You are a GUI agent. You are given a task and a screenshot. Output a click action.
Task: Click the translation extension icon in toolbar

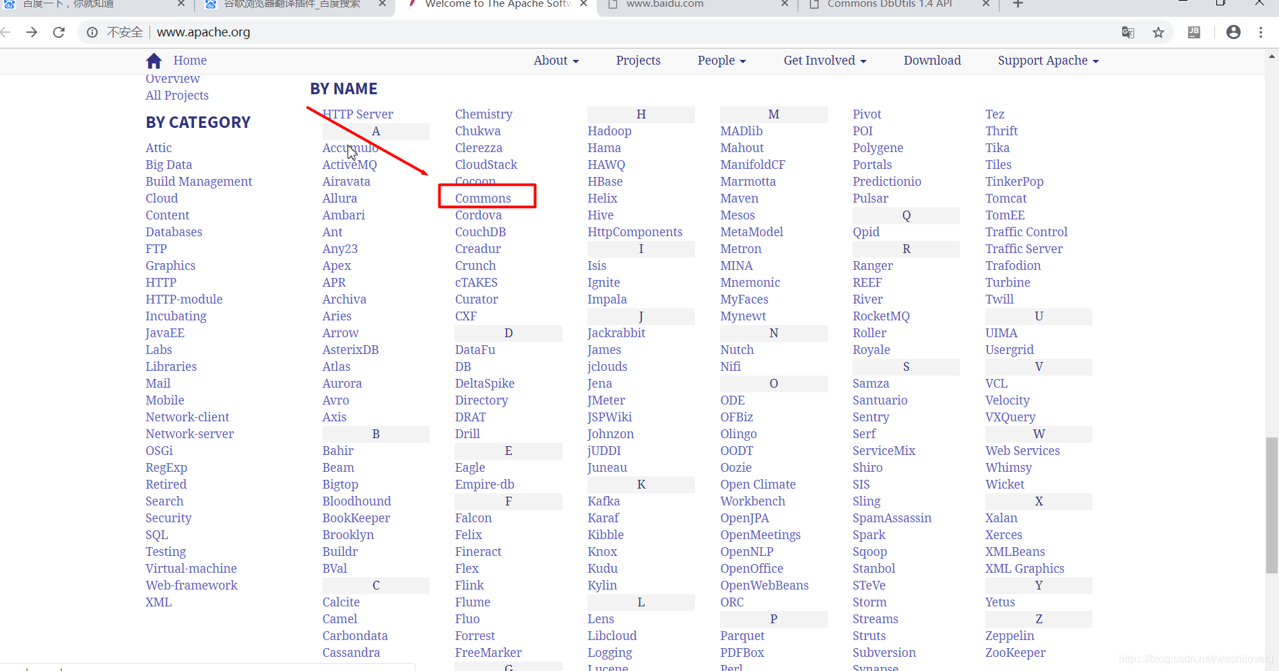(x=1194, y=32)
